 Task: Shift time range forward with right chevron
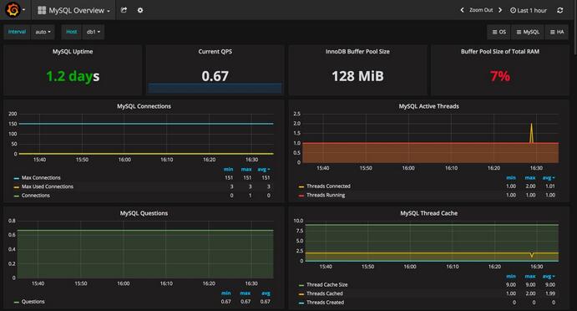tap(500, 10)
